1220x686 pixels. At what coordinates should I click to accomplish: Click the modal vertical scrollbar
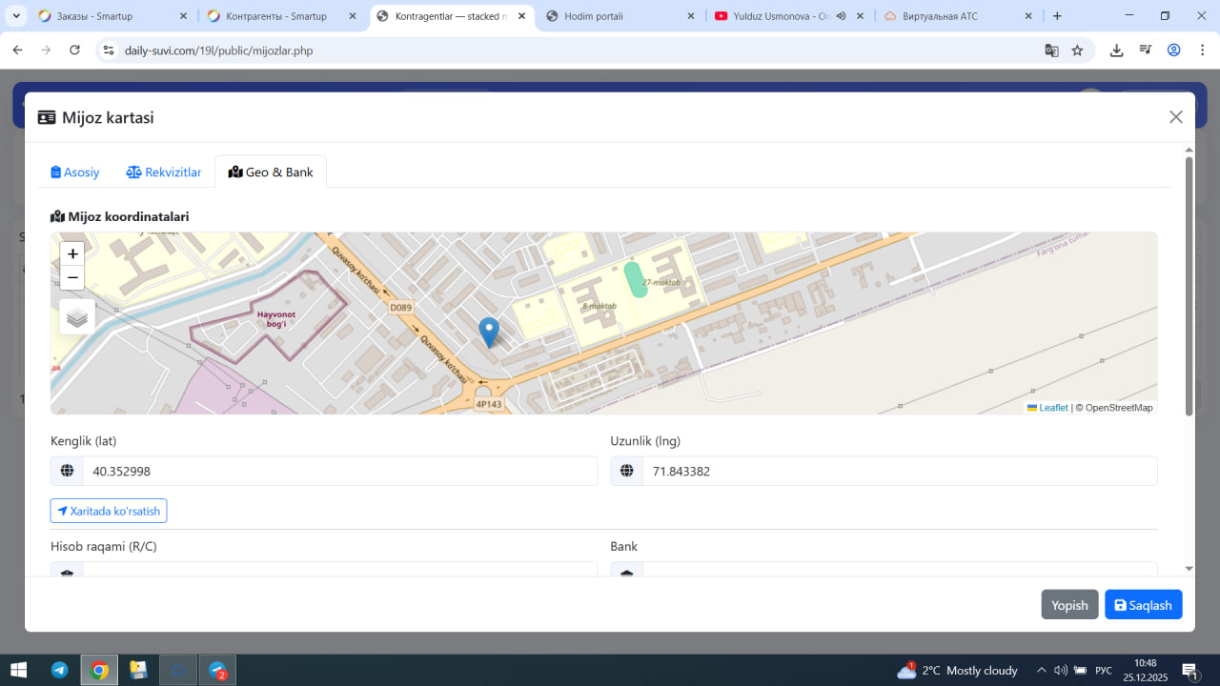[x=1189, y=286]
